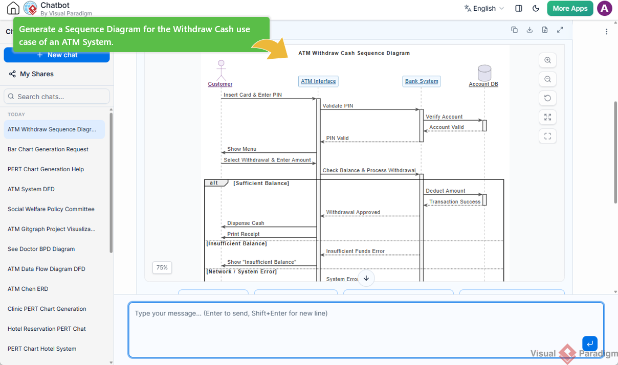Screen dimensions: 618x365
Task: Open the user avatar A menu
Action: pyautogui.click(x=605, y=8)
